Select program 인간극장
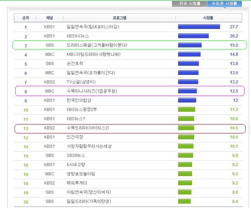 click(75, 137)
